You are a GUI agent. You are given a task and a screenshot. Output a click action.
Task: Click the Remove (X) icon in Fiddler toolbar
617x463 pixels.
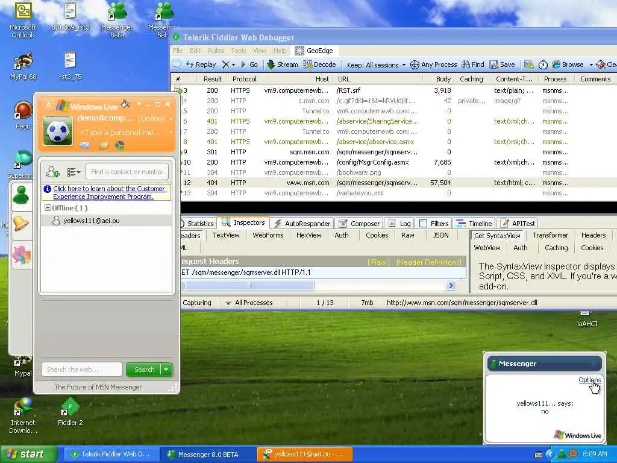(225, 65)
